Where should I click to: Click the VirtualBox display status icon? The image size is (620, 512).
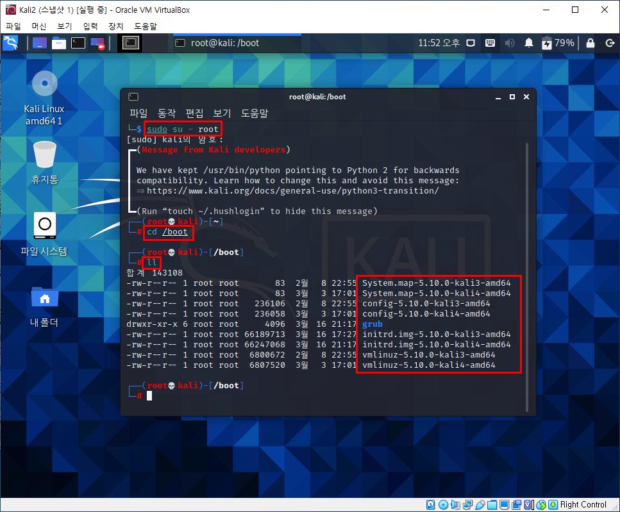pyautogui.click(x=504, y=504)
